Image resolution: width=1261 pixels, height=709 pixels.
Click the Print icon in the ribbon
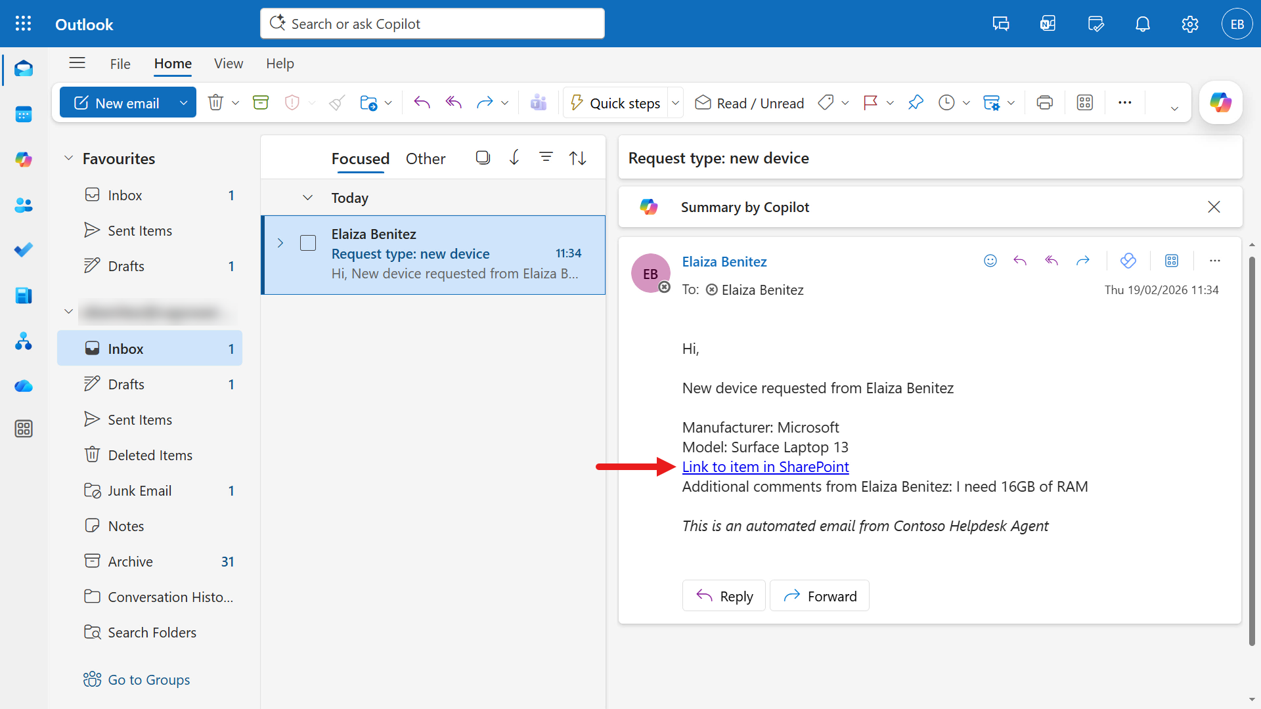[x=1044, y=102]
